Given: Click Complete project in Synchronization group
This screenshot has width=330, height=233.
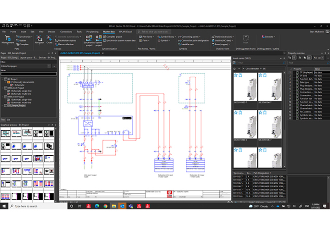Looking at the screenshot, I should pos(113,37).
